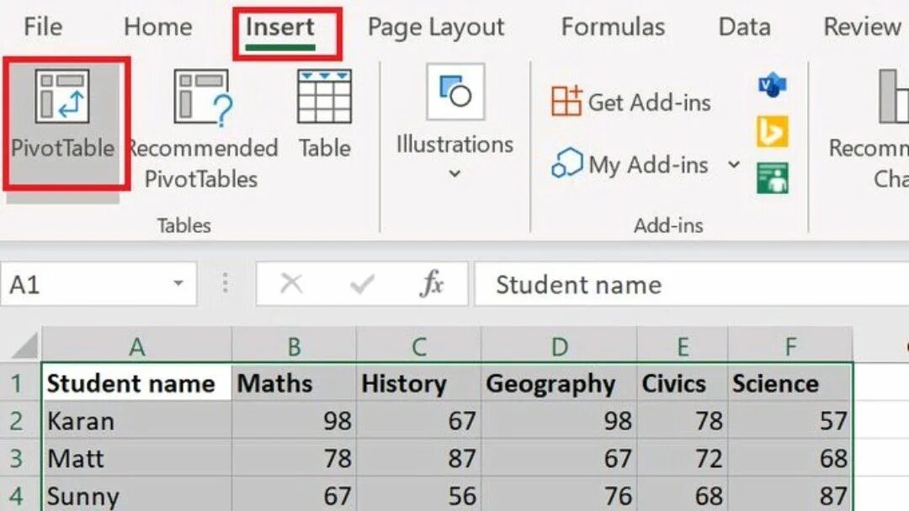Click the People Graph add-in icon
Image resolution: width=909 pixels, height=511 pixels.
pyautogui.click(x=772, y=177)
